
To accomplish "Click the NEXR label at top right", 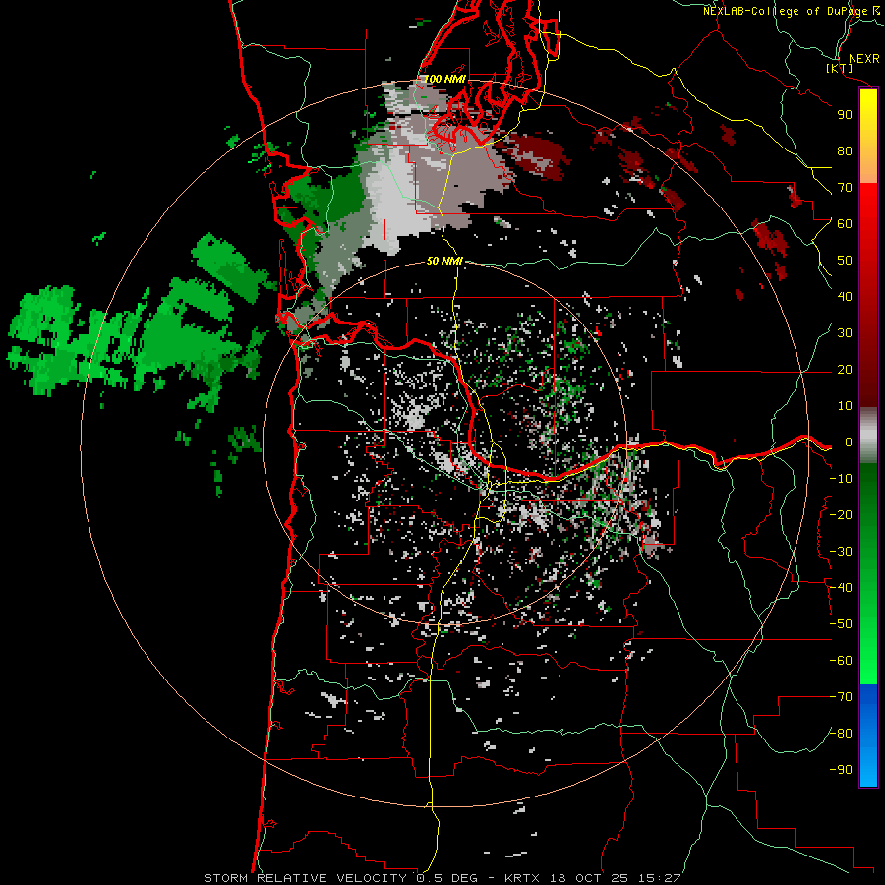I will [864, 59].
